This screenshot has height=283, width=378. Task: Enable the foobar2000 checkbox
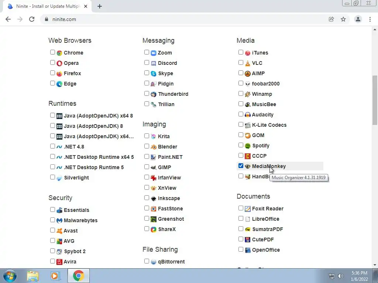pos(241,83)
